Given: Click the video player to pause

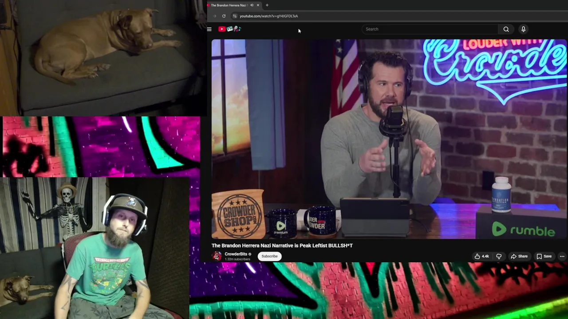Looking at the screenshot, I should click(x=389, y=139).
